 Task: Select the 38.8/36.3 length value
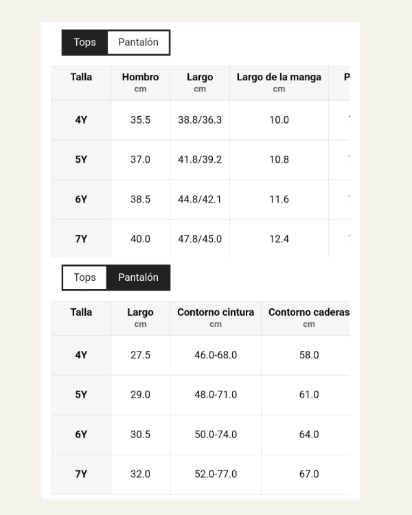click(x=200, y=120)
